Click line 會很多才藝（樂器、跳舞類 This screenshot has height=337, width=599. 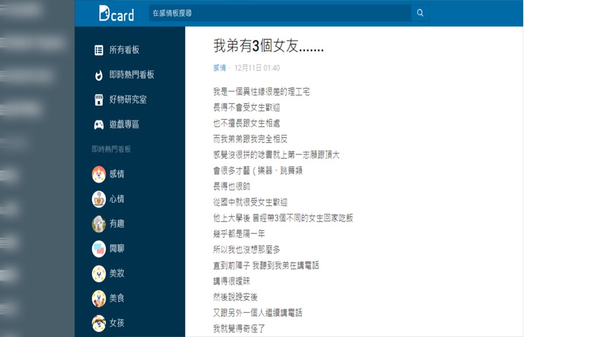click(x=258, y=171)
